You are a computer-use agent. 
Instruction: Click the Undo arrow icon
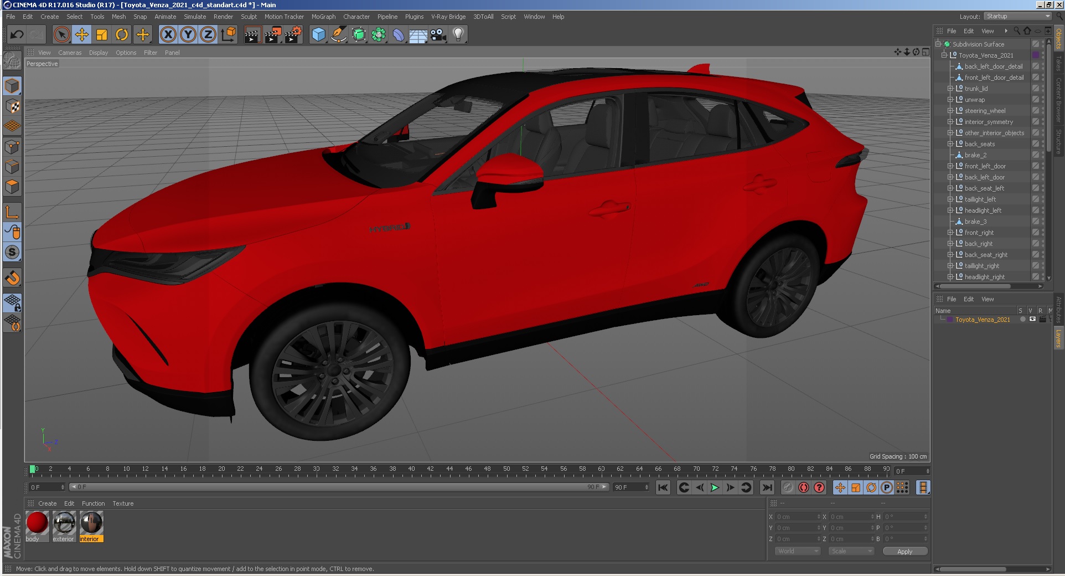[17, 34]
